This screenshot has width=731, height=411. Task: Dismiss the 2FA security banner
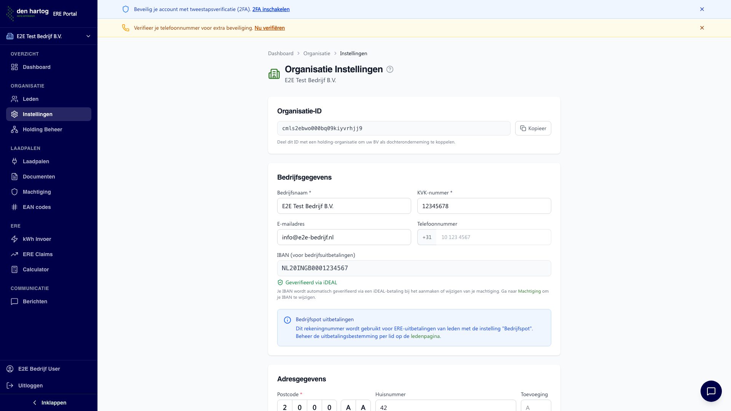(x=702, y=9)
